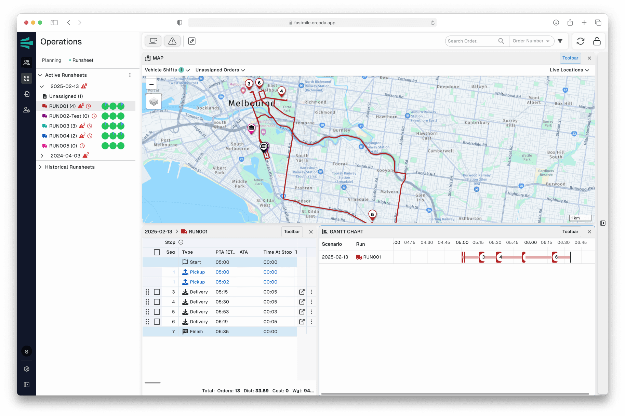Click RUN001 completion pie indicator
This screenshot has height=416, width=625.
coord(105,106)
